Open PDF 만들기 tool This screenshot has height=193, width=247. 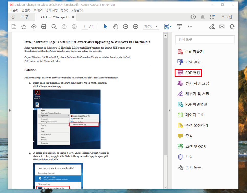190,52
